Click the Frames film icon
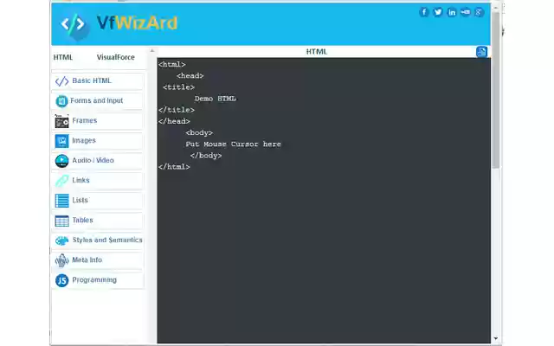 pos(61,121)
